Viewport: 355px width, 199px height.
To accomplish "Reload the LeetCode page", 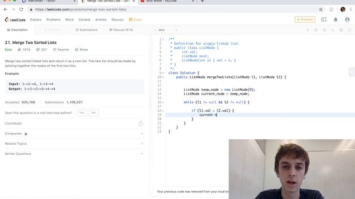I will 21,9.
